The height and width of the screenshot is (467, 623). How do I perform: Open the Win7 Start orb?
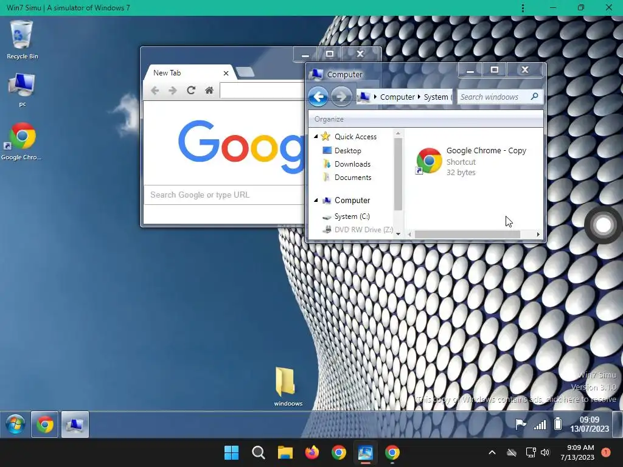(15, 424)
